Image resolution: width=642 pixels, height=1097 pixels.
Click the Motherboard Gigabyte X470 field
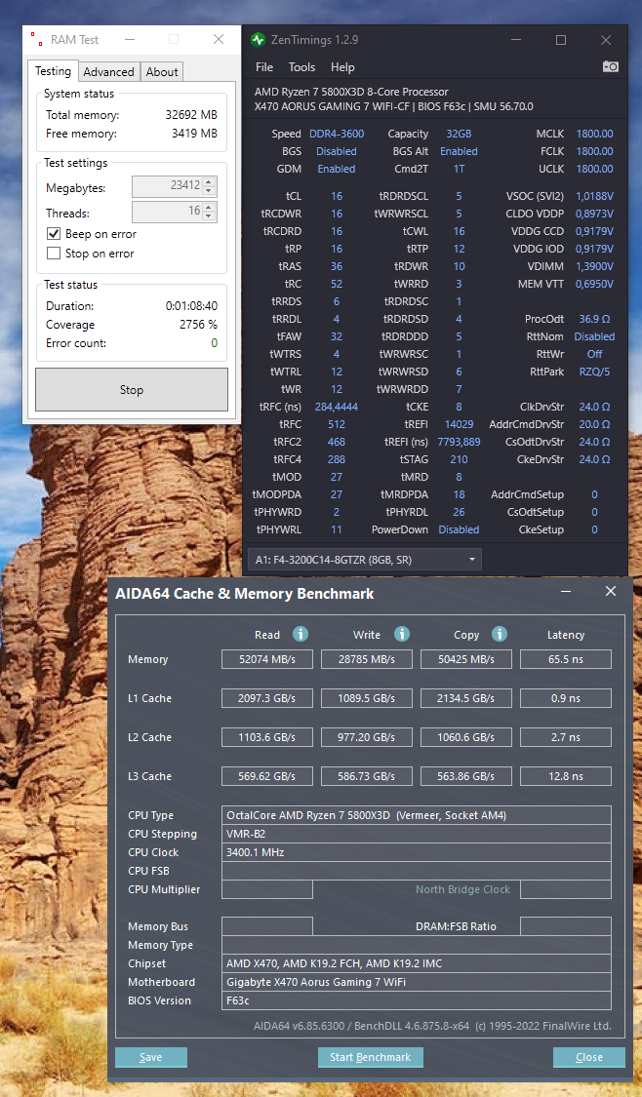(417, 982)
